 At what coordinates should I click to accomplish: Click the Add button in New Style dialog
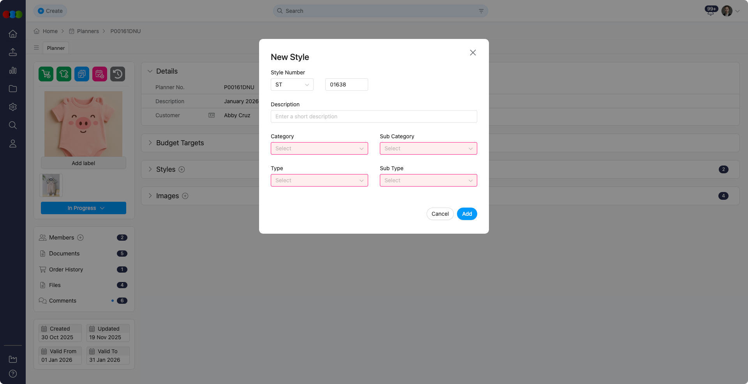pos(466,214)
